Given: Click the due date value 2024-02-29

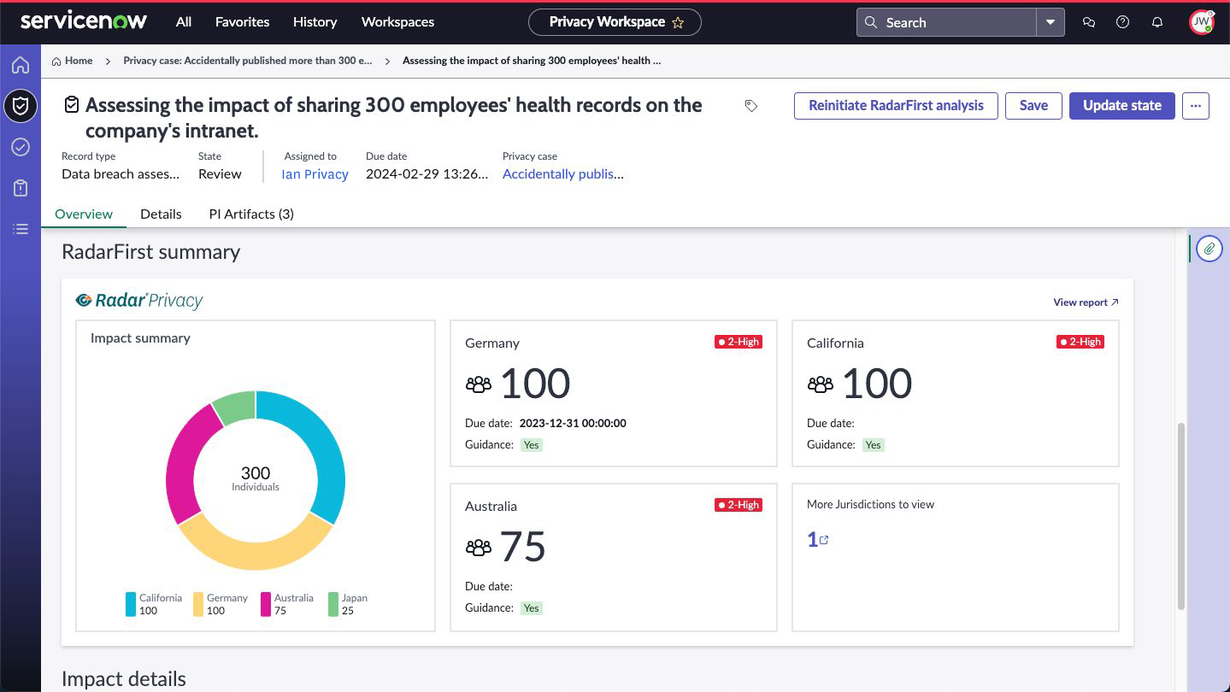Looking at the screenshot, I should (x=427, y=174).
